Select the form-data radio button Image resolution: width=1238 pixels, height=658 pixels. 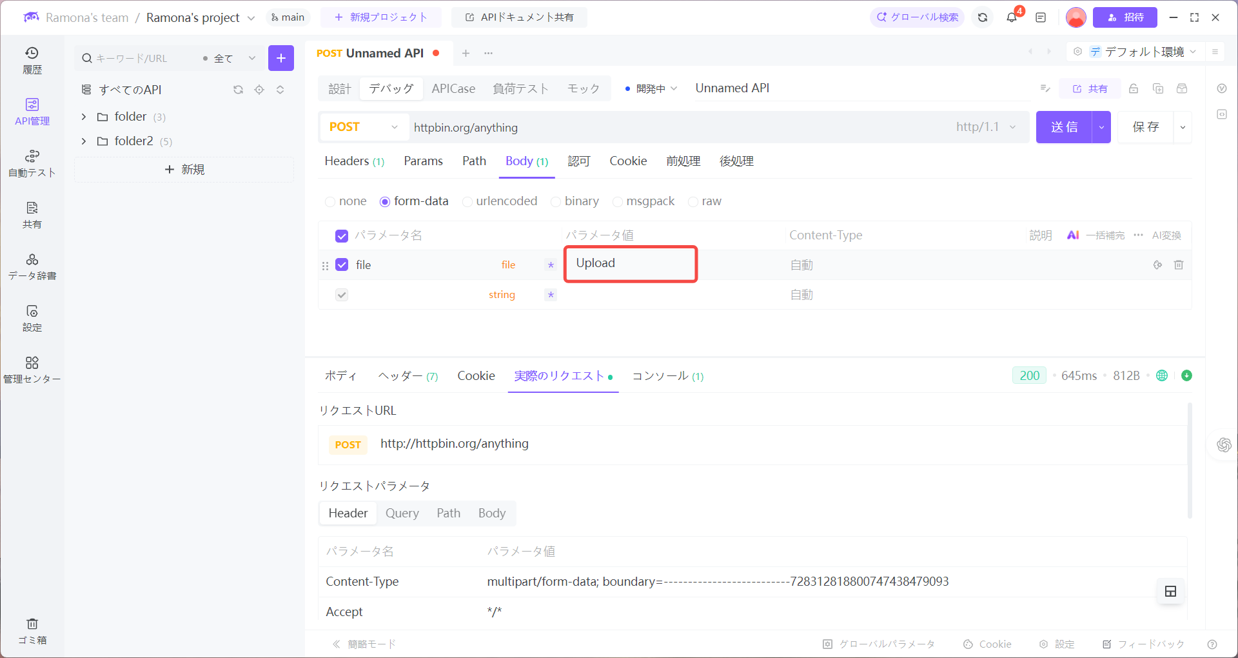point(385,202)
